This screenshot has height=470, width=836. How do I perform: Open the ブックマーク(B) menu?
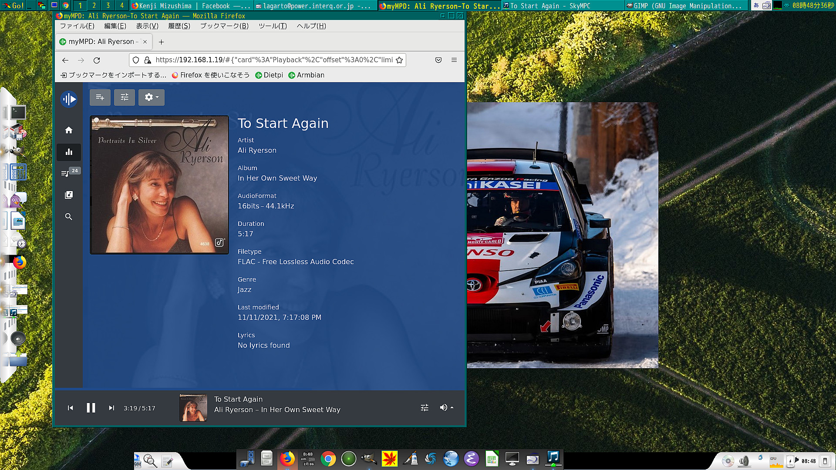pos(224,26)
